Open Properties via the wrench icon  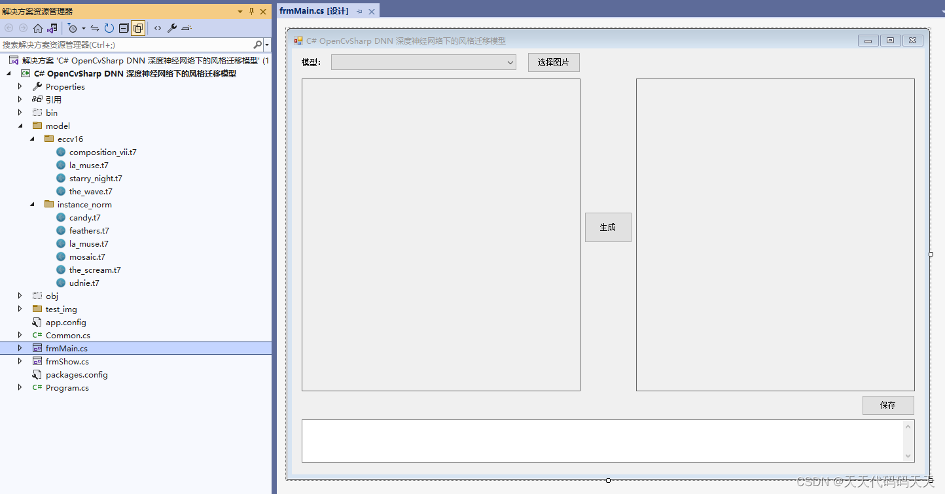click(171, 28)
